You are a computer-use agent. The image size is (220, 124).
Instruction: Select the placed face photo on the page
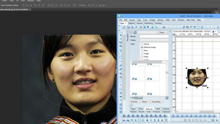click(x=197, y=78)
